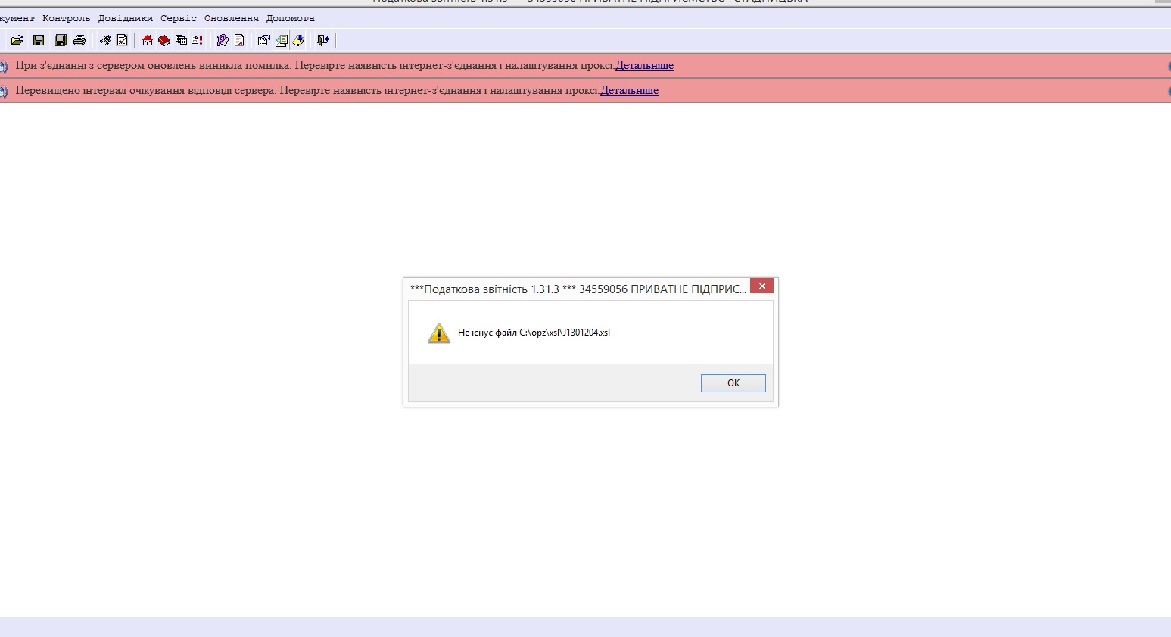Viewport: 1171px width, 637px height.
Task: Click the colored dots toolbar icon
Action: click(105, 40)
